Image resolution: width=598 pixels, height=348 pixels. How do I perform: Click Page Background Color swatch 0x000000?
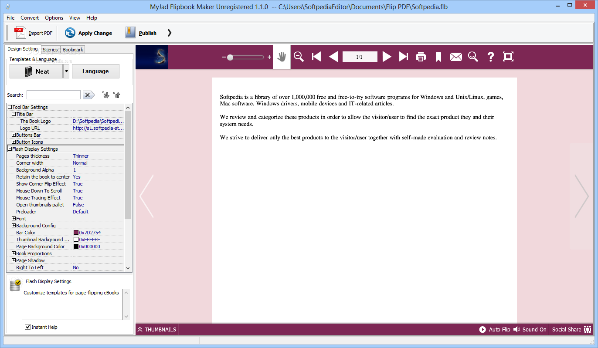[76, 247]
